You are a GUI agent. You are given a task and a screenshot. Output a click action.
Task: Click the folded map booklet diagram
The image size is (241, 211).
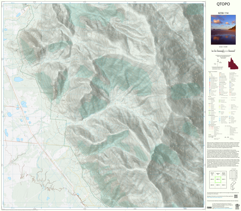[x=234, y=186]
